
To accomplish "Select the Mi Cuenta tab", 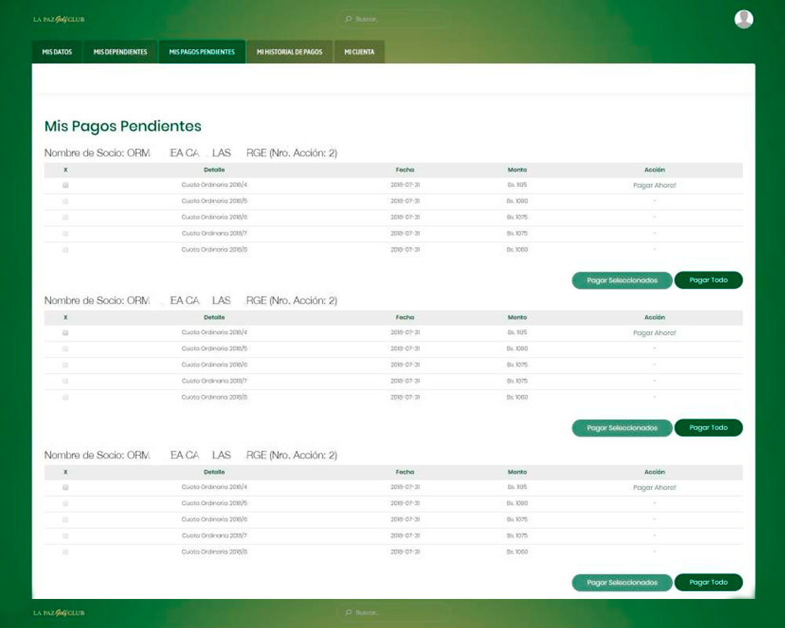I will tap(359, 52).
